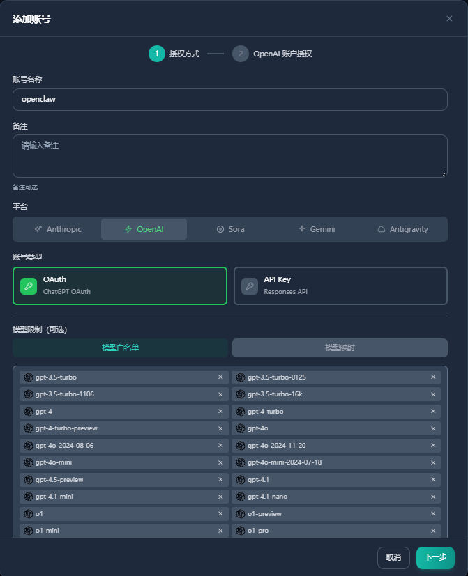Remove gpt-4o-mini model tag
Screen dimensions: 468x576
220,462
